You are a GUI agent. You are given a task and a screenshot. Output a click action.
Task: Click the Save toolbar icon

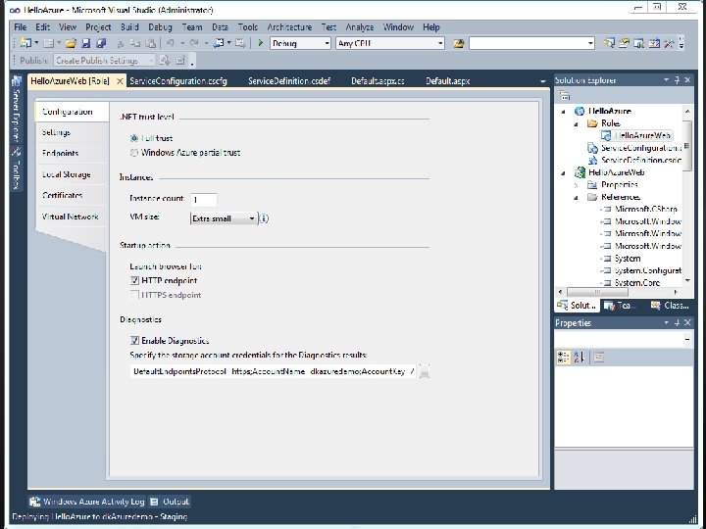click(x=85, y=43)
